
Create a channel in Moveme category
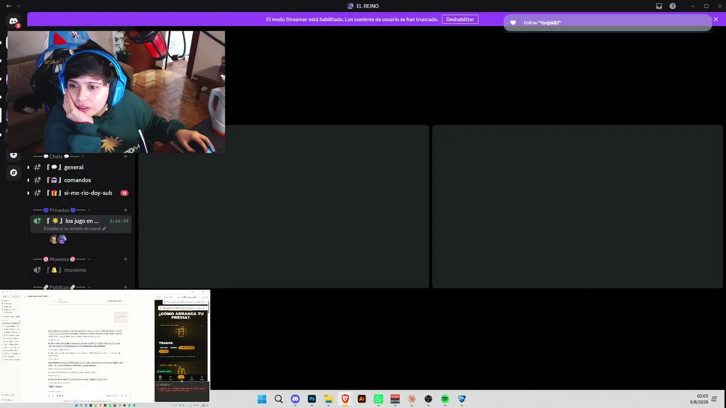[x=125, y=260]
